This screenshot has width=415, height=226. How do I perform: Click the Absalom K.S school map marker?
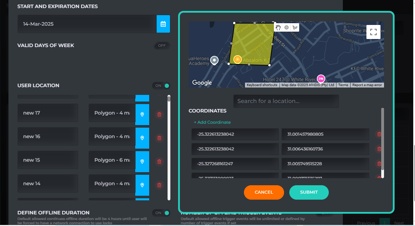[238, 59]
